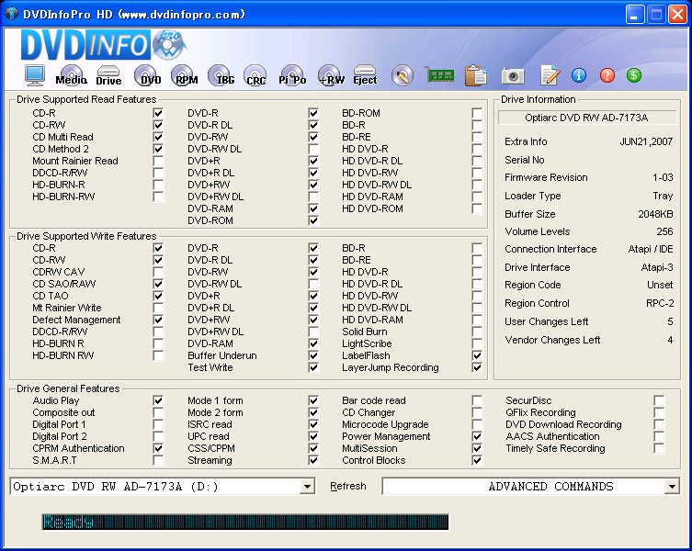Select the Drive toolbar icon
The image size is (692, 551).
coord(108,75)
